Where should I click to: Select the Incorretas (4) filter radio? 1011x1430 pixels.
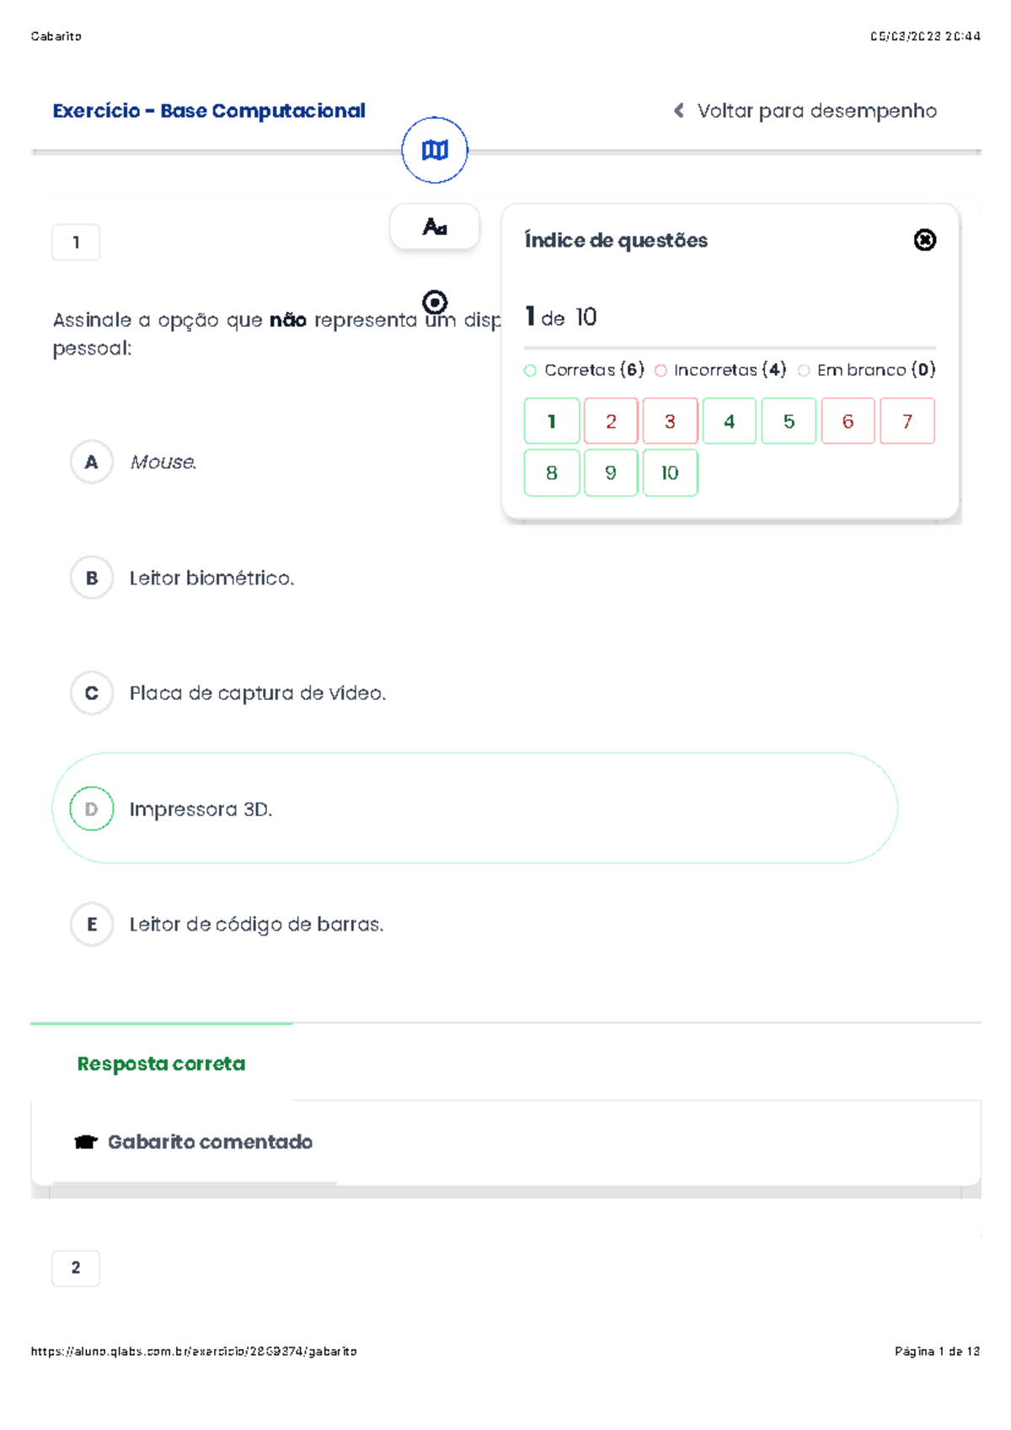(661, 369)
